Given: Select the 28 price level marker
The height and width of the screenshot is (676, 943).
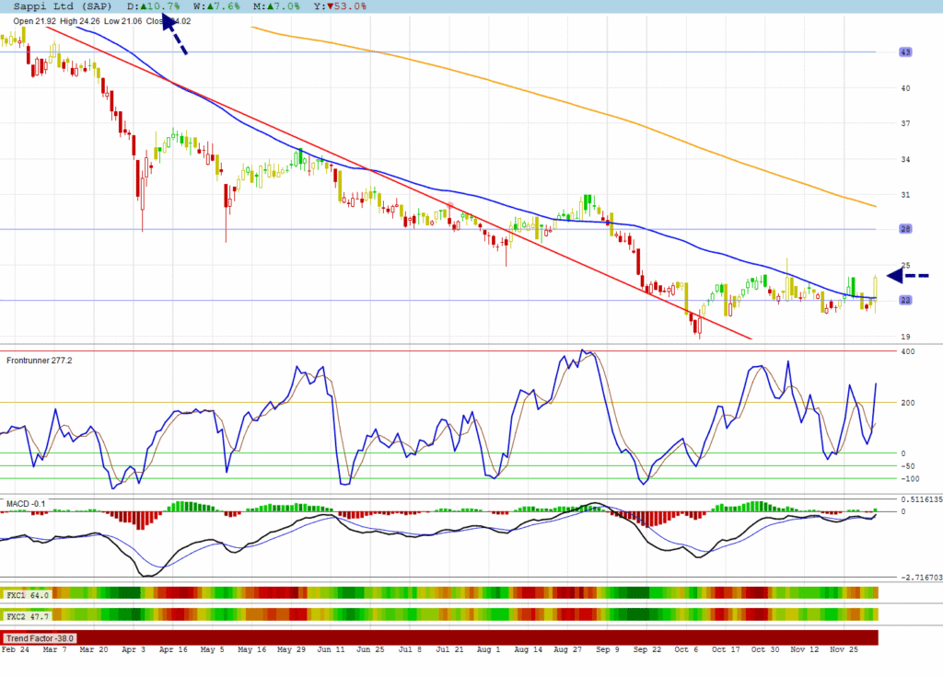Looking at the screenshot, I should [905, 229].
